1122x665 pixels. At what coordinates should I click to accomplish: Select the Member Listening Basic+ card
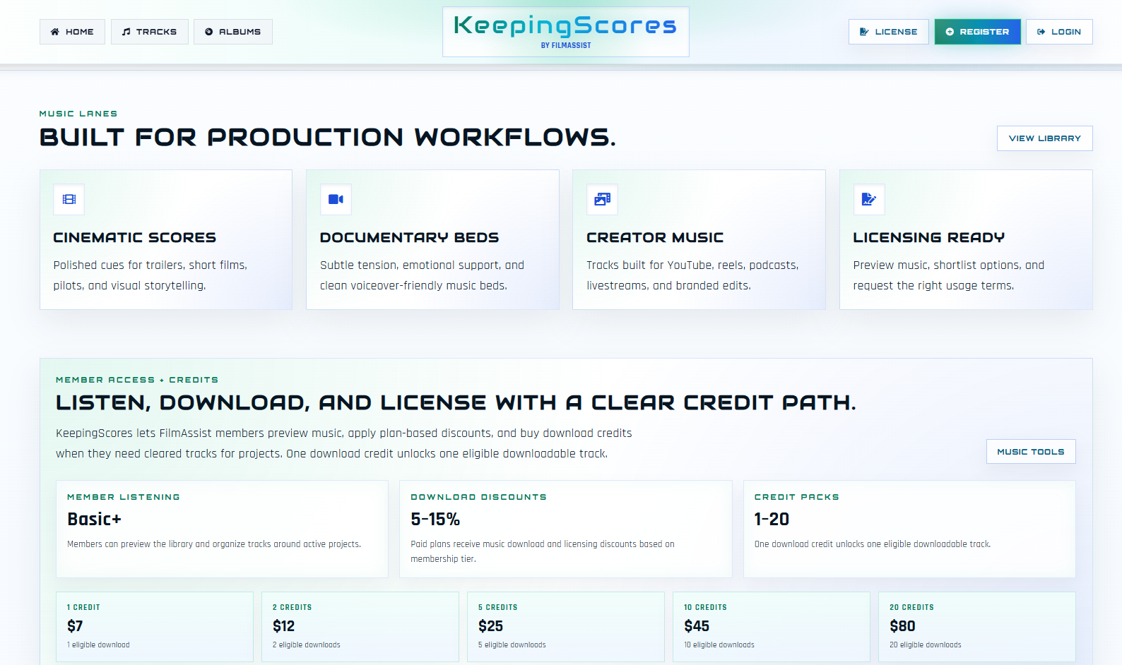pyautogui.click(x=222, y=529)
